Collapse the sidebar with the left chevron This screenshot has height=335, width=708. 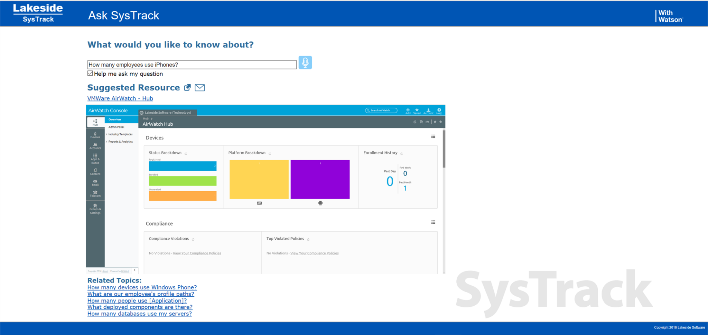(x=135, y=270)
